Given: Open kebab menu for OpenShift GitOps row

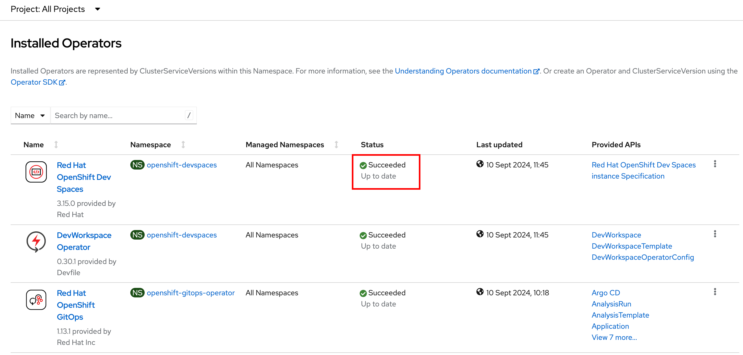Looking at the screenshot, I should [x=715, y=292].
